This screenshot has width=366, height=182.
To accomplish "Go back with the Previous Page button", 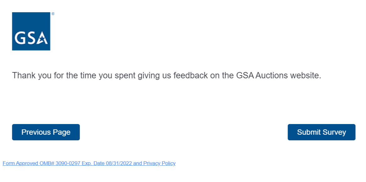I will point(46,132).
